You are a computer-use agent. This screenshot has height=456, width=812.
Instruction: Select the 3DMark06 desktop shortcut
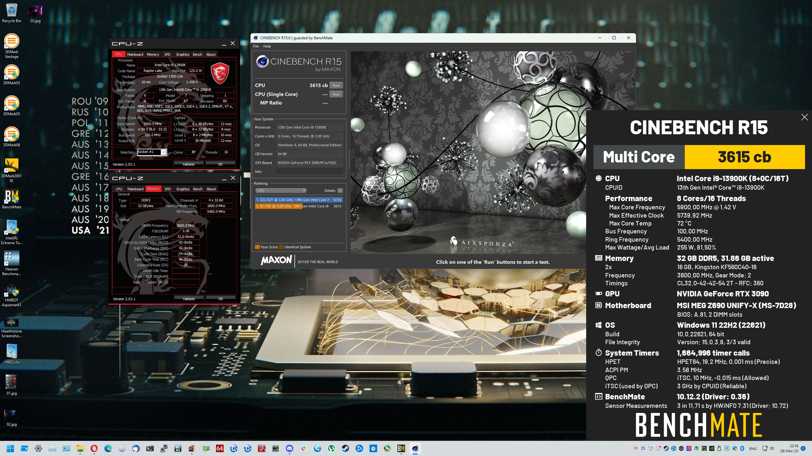(x=12, y=137)
